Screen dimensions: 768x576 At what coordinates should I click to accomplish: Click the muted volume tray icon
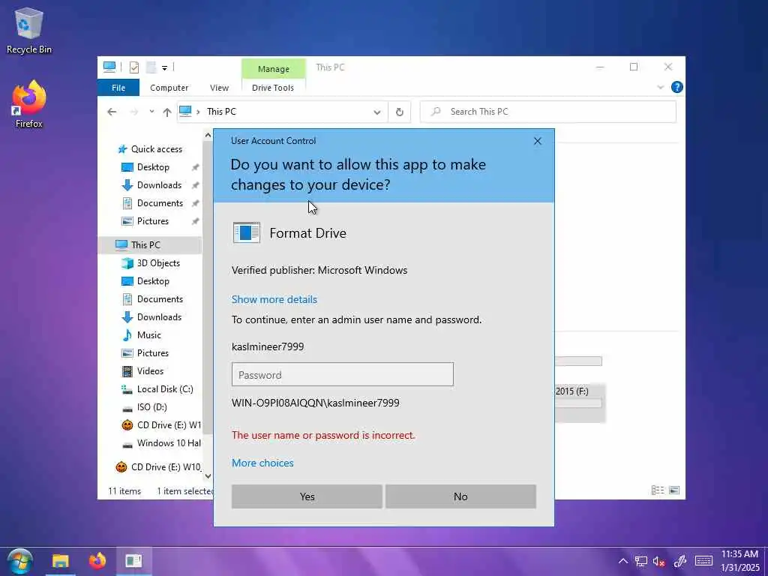pyautogui.click(x=658, y=561)
